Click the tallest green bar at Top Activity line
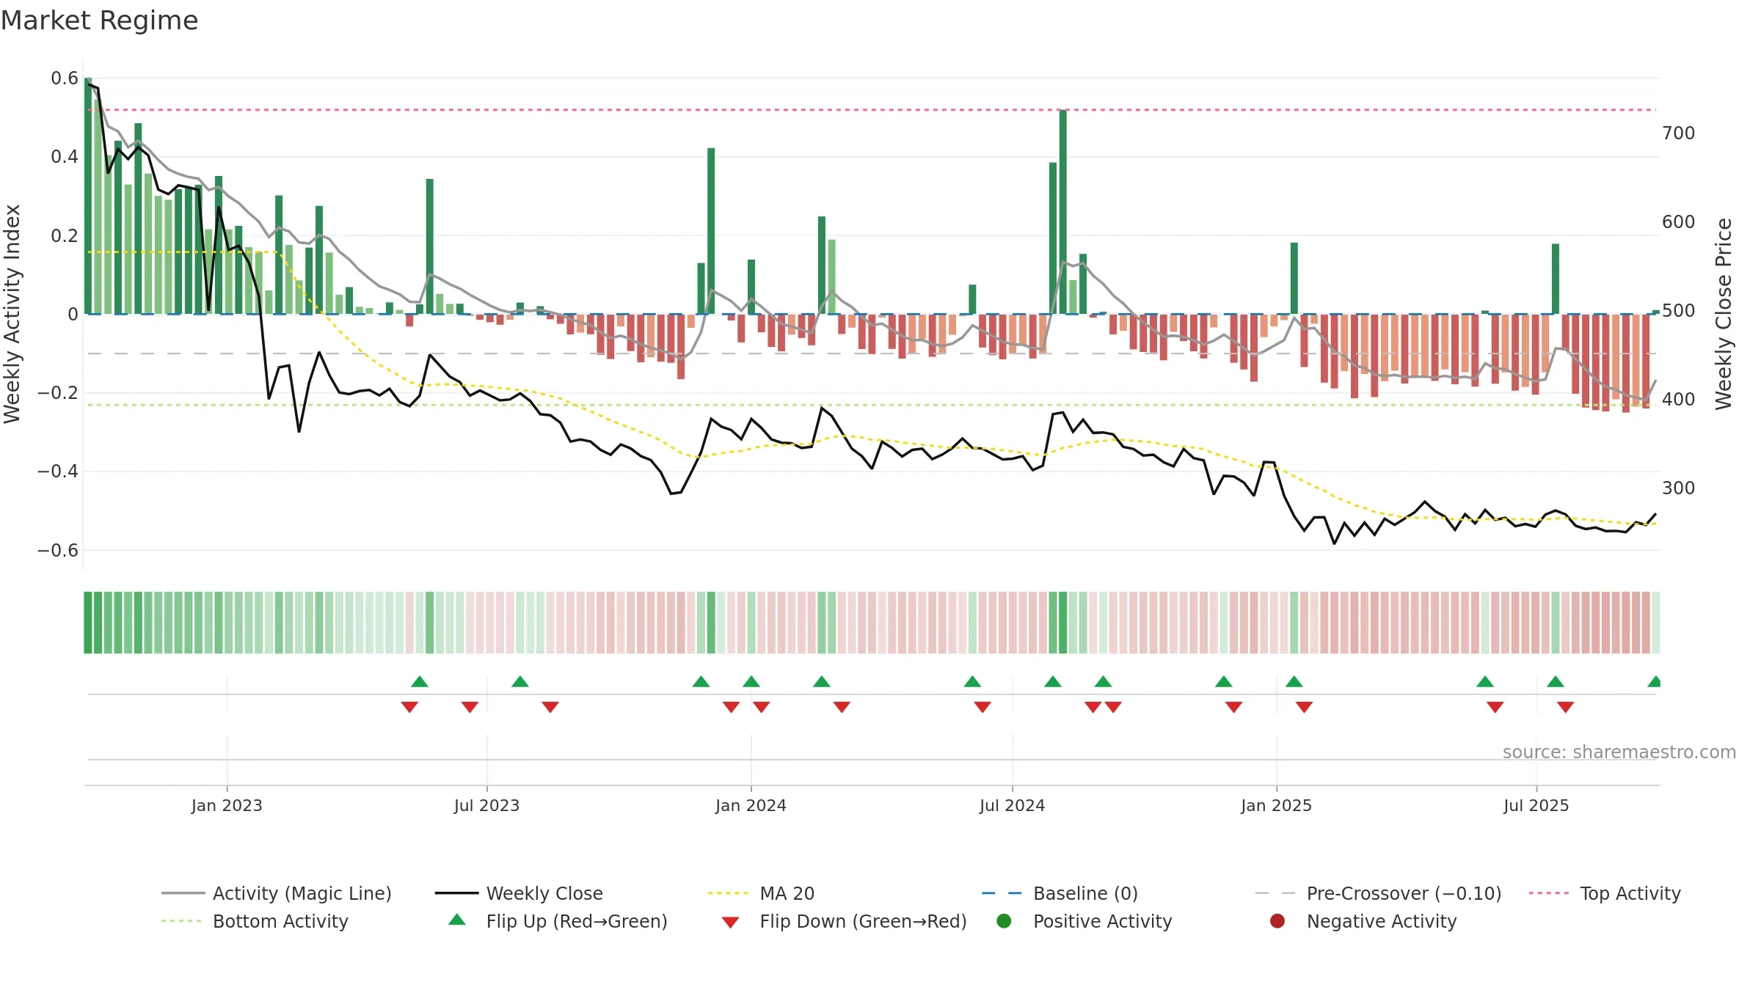 coord(1062,212)
